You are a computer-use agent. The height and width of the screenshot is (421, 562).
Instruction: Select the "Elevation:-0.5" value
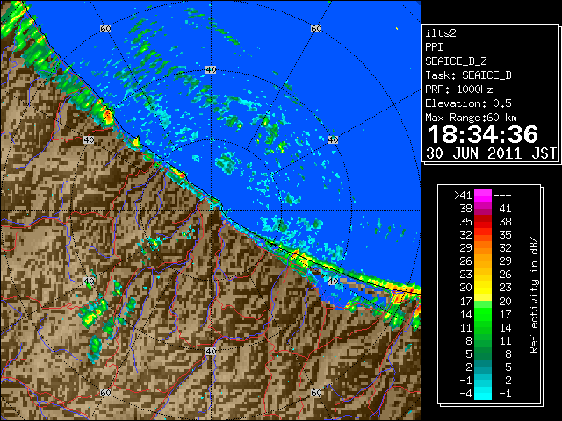468,103
